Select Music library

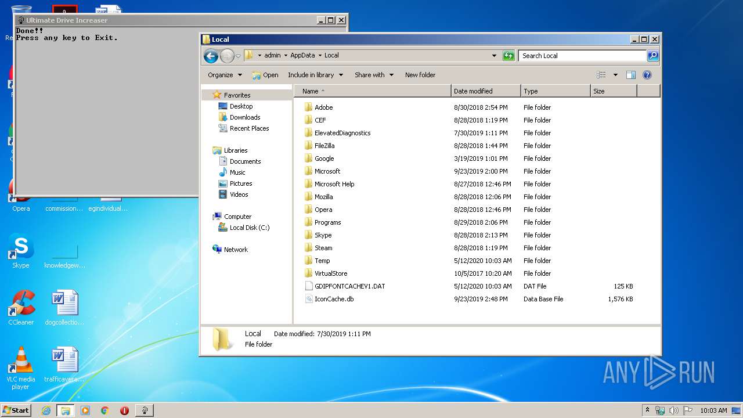[x=237, y=172]
